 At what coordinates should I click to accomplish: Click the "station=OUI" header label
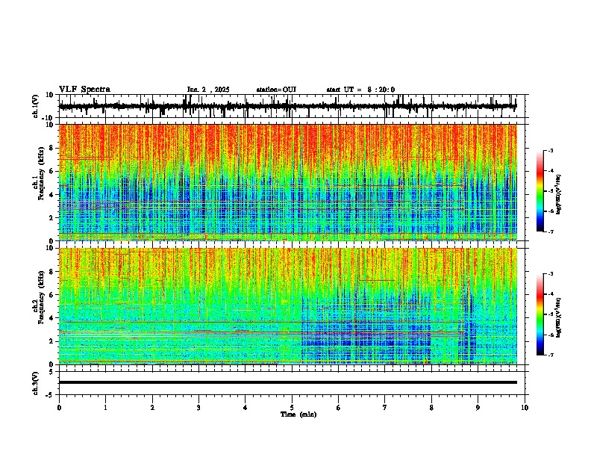(x=276, y=90)
